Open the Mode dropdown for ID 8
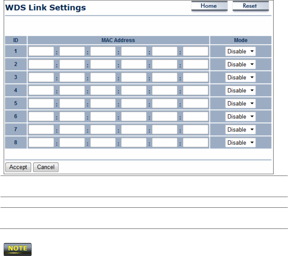This screenshot has width=288, height=256. pyautogui.click(x=241, y=143)
